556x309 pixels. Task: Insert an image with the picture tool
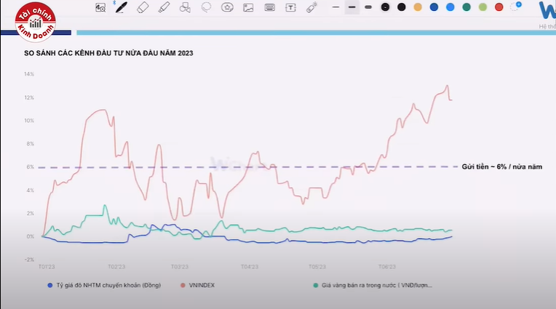click(248, 7)
